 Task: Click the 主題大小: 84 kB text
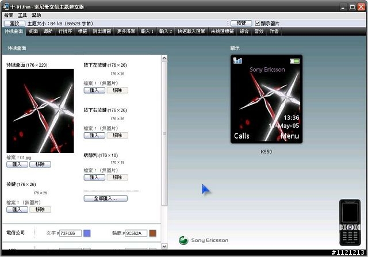click(60, 24)
